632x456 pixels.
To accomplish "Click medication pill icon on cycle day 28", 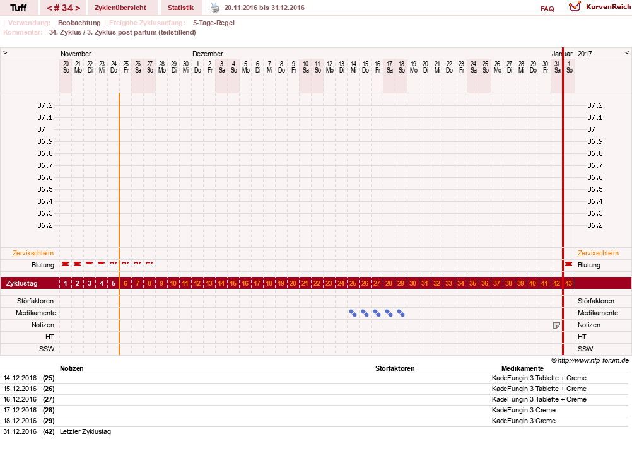I will tap(389, 313).
